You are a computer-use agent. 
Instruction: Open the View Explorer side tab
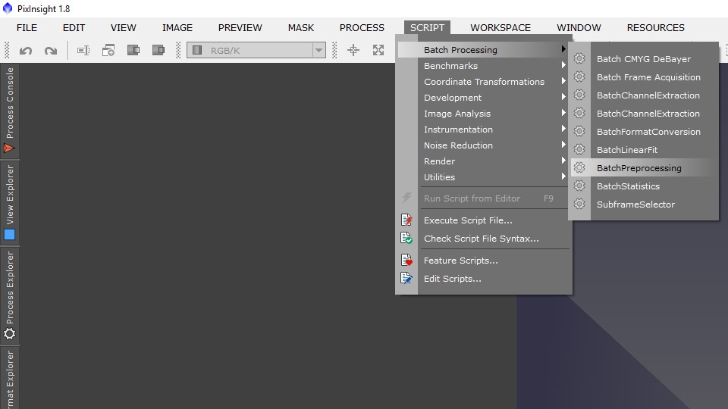[10, 203]
